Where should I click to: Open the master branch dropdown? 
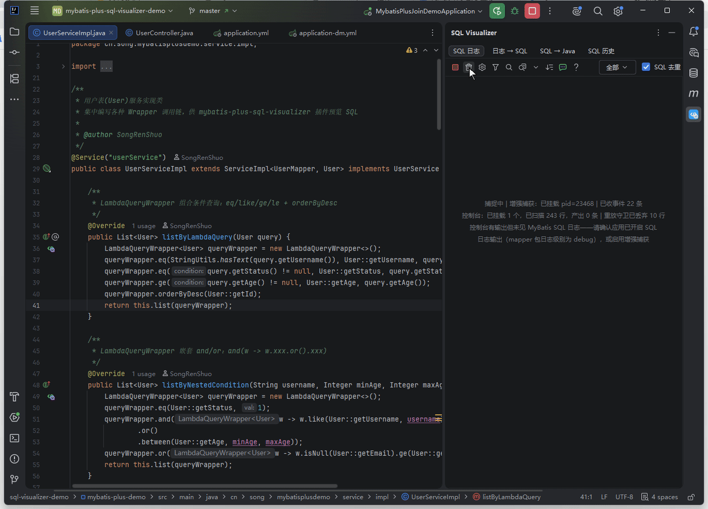coord(213,11)
